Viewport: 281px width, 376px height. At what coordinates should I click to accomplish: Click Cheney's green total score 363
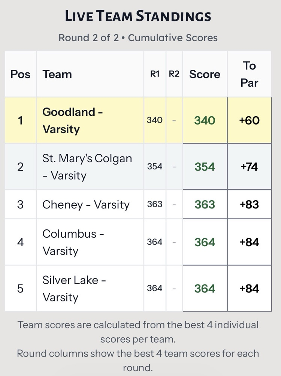[x=205, y=204]
